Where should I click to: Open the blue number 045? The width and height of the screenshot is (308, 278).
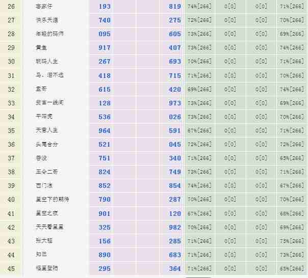175,144
